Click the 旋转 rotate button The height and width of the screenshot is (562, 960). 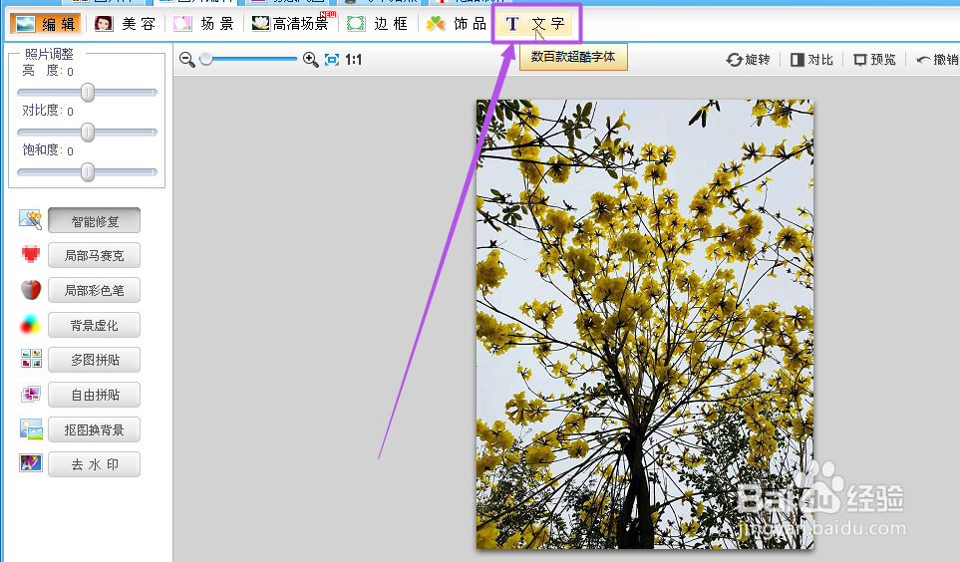pos(749,60)
